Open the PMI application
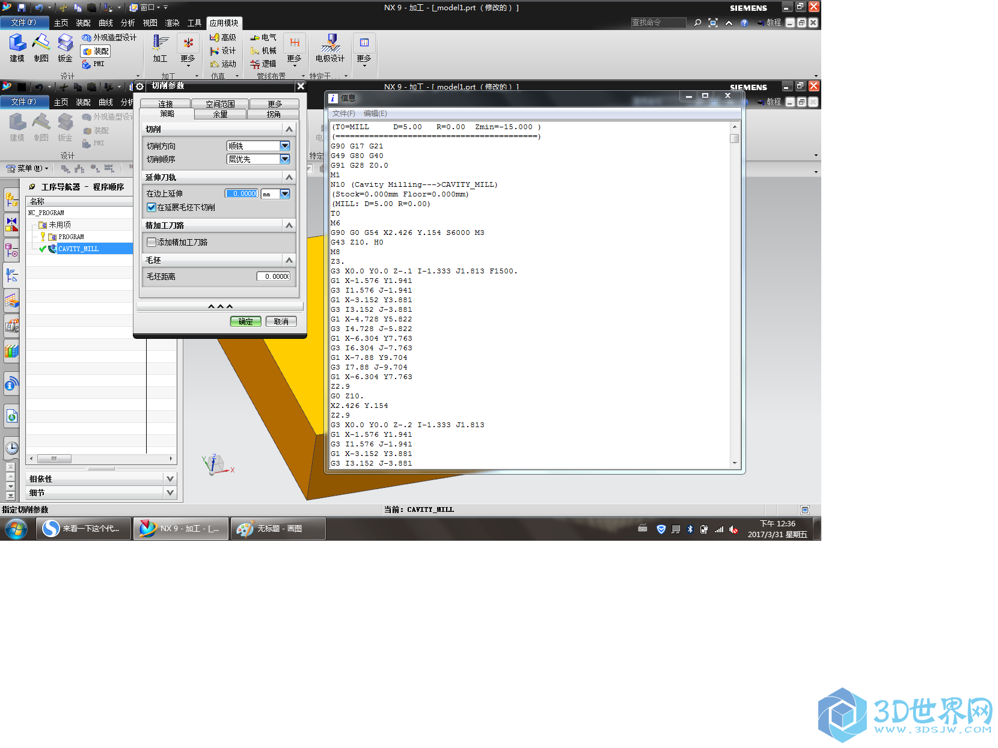Screen dimensions: 998x748 (x=93, y=64)
